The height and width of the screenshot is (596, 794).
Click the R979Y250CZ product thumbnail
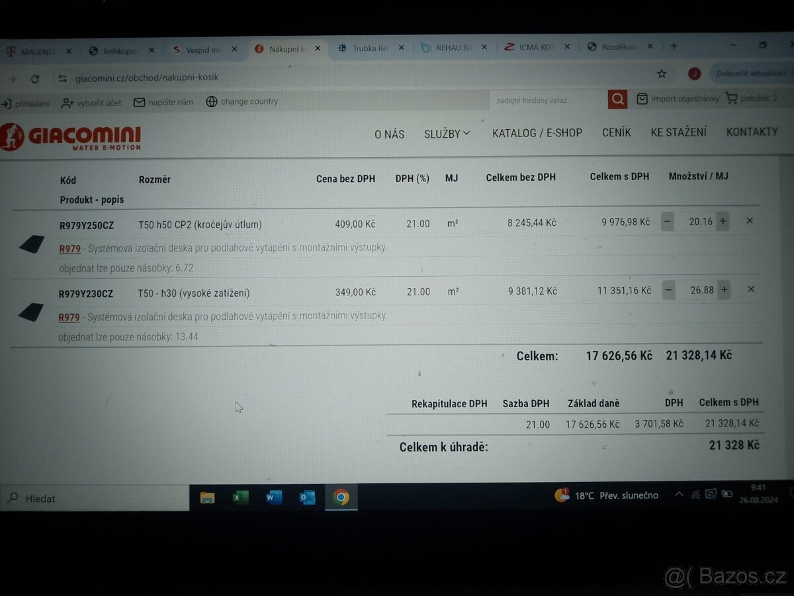(31, 244)
